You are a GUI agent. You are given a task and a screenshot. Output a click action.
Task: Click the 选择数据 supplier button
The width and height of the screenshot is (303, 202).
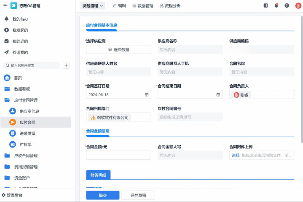pos(118,49)
